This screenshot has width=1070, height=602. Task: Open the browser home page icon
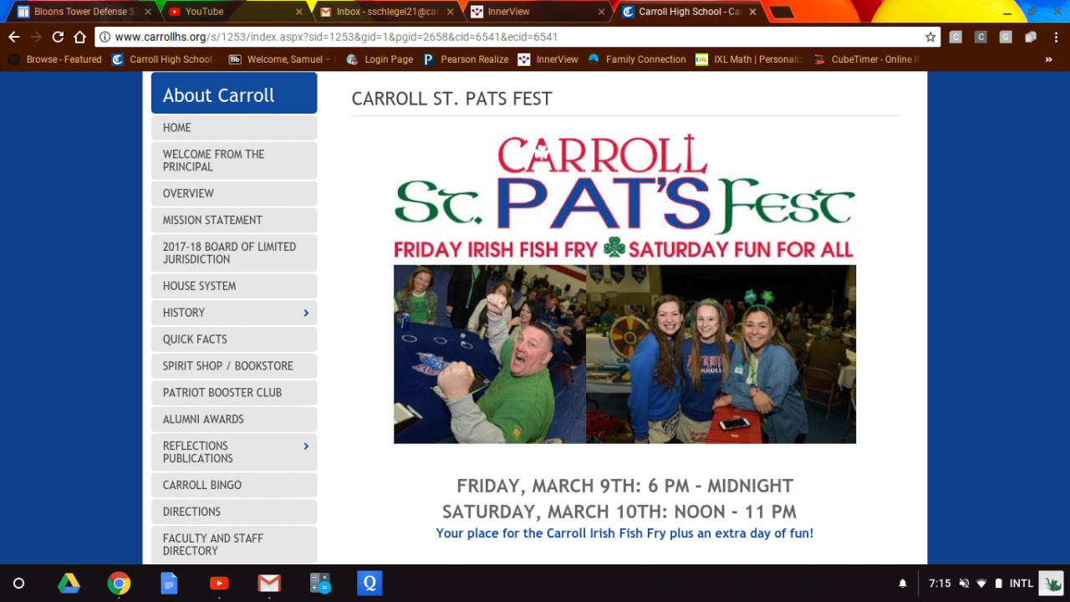click(79, 37)
